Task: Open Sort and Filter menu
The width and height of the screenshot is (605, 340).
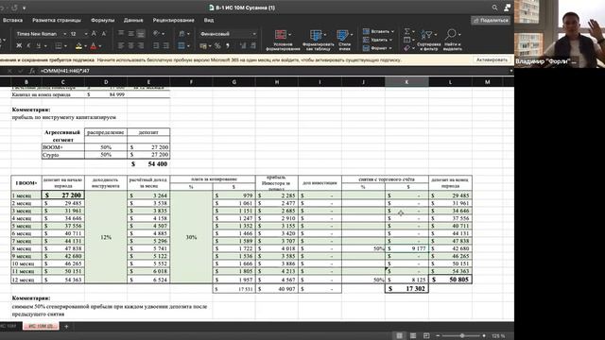Action: point(428,41)
